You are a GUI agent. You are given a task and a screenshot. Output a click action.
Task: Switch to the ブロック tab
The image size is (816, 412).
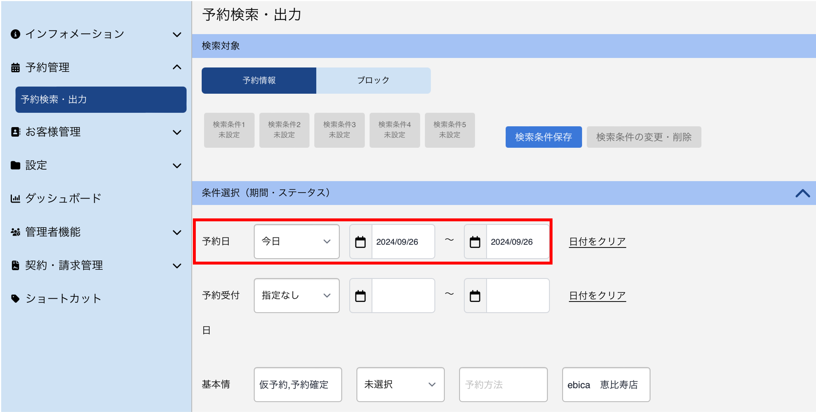(374, 80)
